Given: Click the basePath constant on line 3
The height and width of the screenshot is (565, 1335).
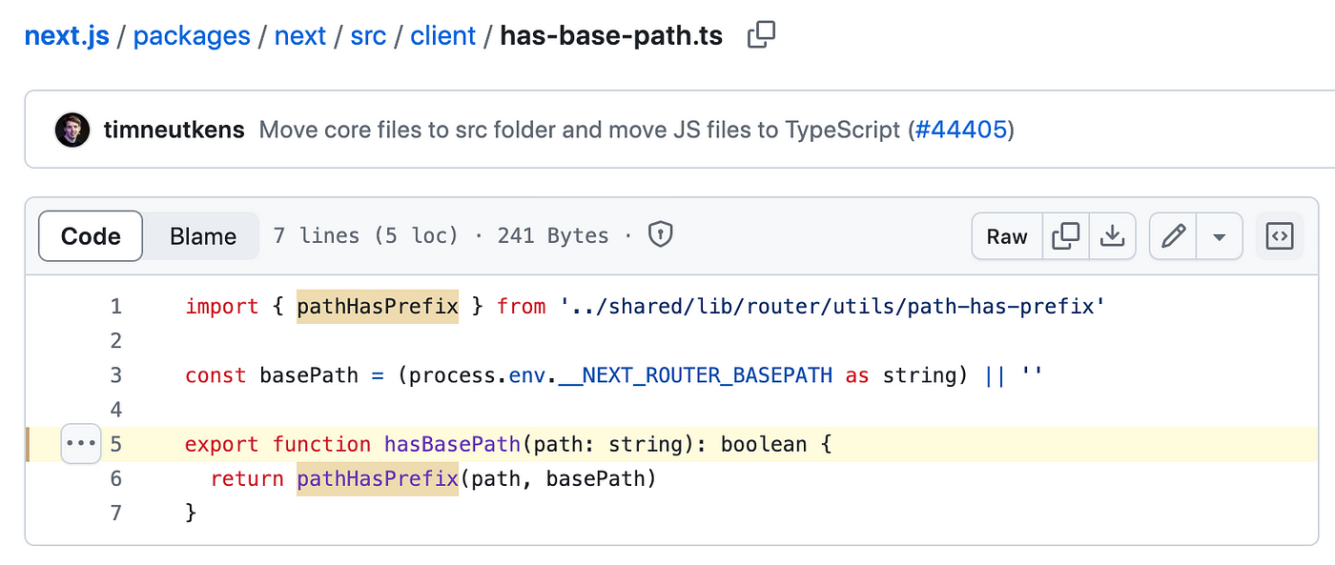Looking at the screenshot, I should point(309,375).
